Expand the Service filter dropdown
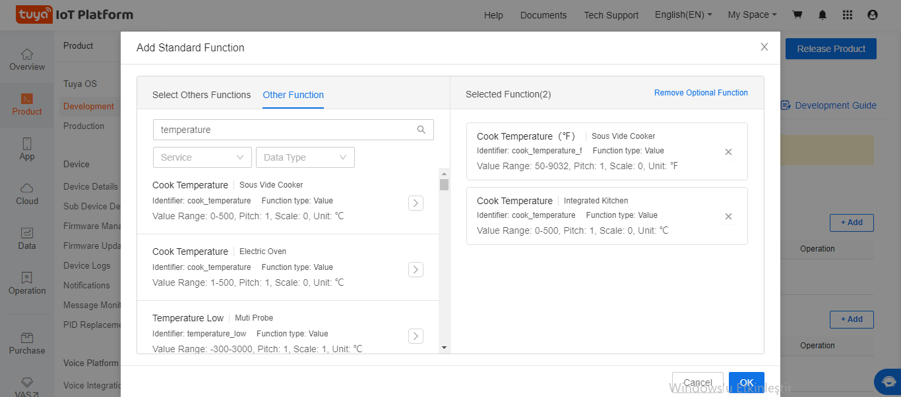This screenshot has width=901, height=397. point(202,157)
